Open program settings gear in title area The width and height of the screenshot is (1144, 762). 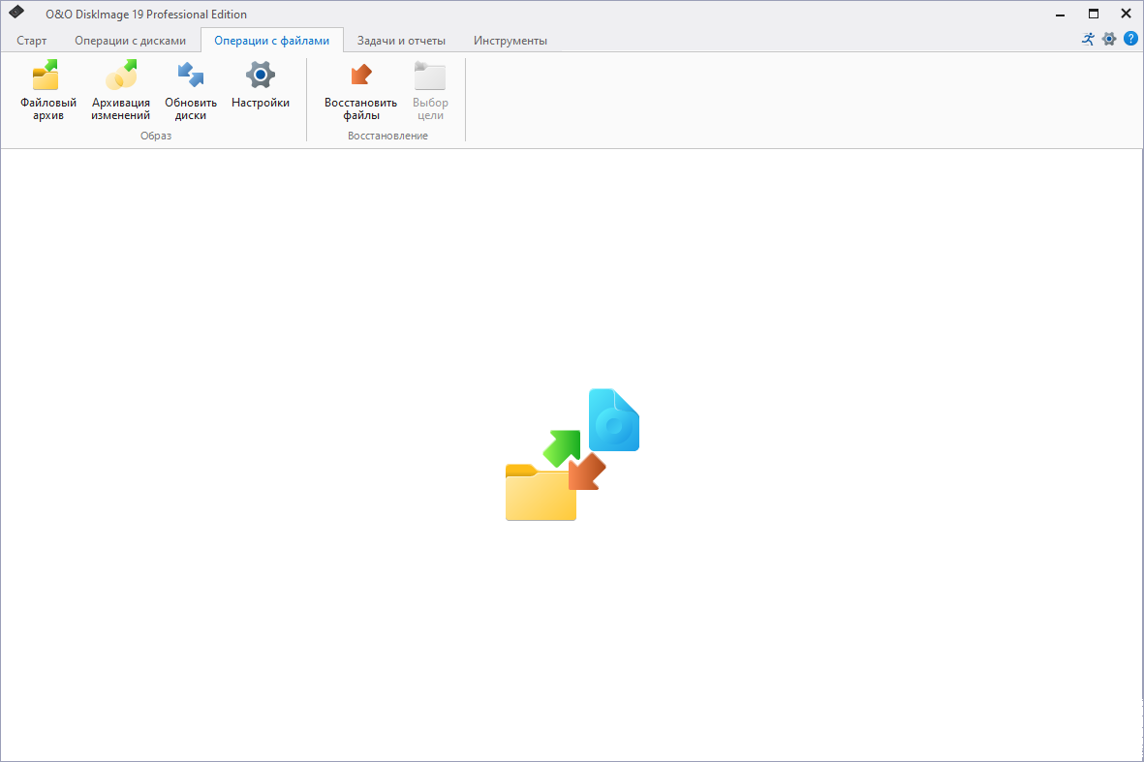[x=1109, y=40]
